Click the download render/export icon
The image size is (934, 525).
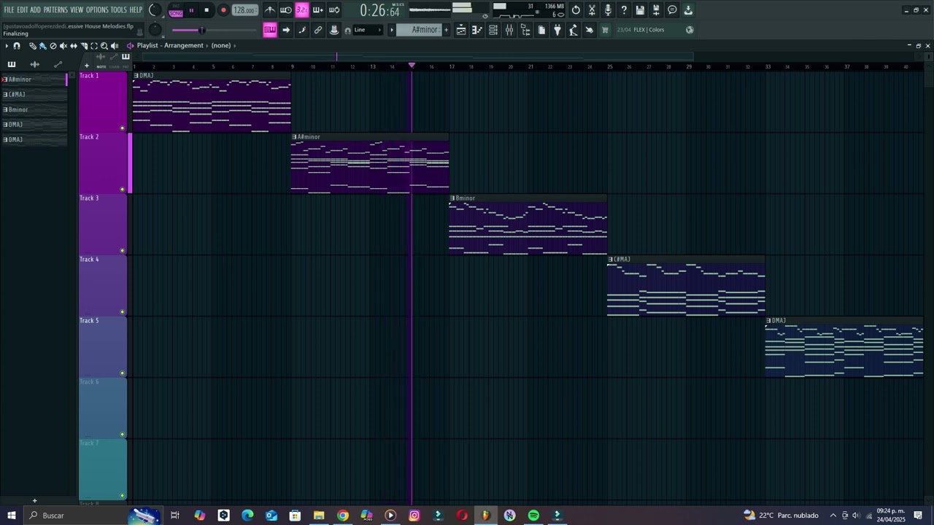tap(688, 10)
